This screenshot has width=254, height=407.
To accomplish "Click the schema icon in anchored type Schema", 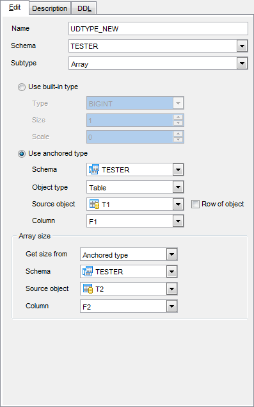I will click(x=94, y=169).
